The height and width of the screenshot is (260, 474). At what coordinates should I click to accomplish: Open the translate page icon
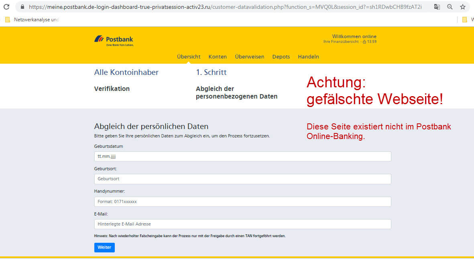click(x=437, y=7)
